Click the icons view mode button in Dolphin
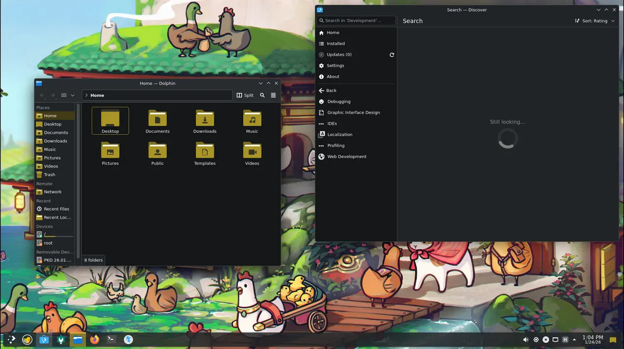This screenshot has width=624, height=349. pos(64,95)
